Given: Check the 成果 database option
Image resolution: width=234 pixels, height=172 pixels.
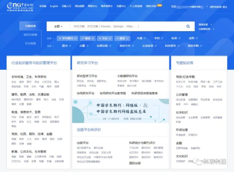Looking at the screenshot, I should [192, 38].
